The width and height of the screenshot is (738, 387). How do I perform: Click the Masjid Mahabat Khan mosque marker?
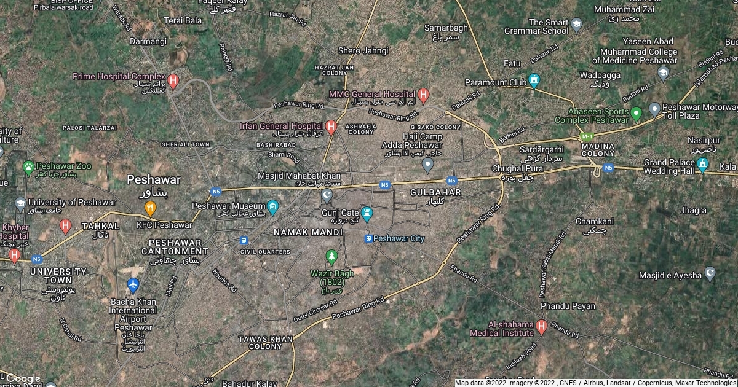point(327,197)
